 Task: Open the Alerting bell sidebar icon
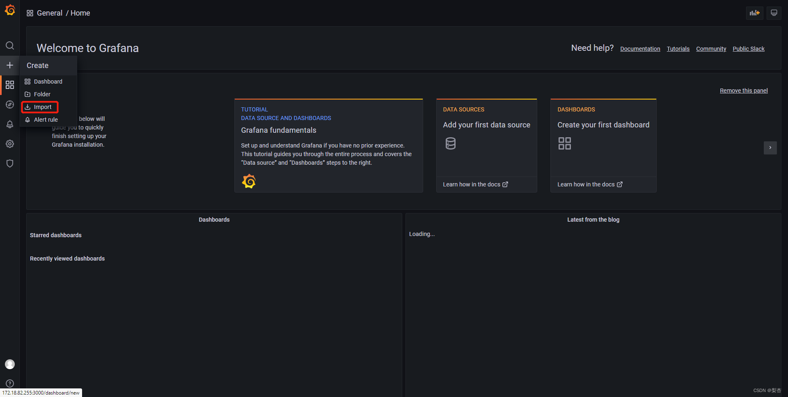point(10,124)
